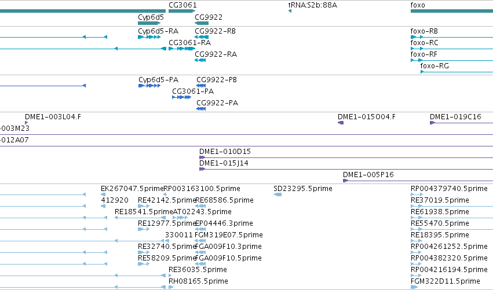
Task: Click the RE12977.5prime EST label
Action: [167, 223]
